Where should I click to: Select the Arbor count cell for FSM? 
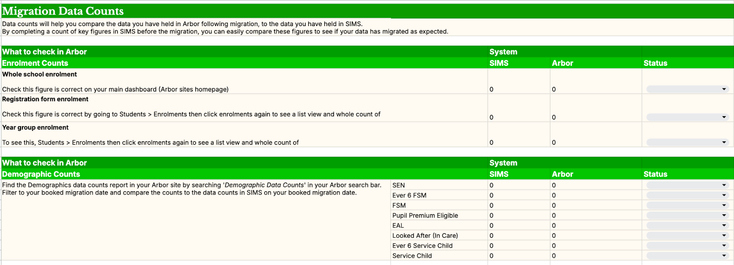click(595, 206)
